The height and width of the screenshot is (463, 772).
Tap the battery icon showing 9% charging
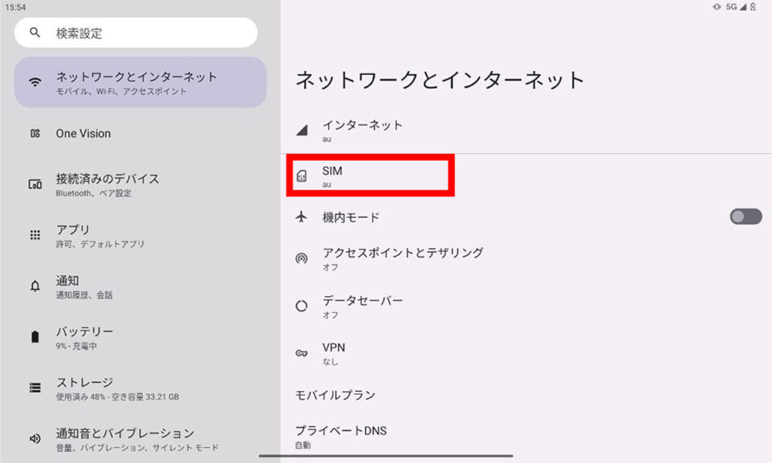[34, 337]
